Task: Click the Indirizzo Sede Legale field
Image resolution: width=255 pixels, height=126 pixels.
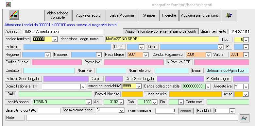Action: pos(66,79)
